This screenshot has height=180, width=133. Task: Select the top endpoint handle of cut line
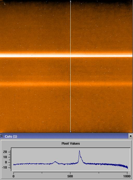pyautogui.click(x=70, y=1)
